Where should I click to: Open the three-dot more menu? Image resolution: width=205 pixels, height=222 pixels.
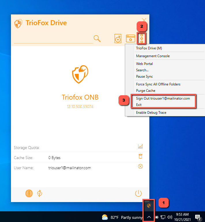pyautogui.click(x=142, y=38)
